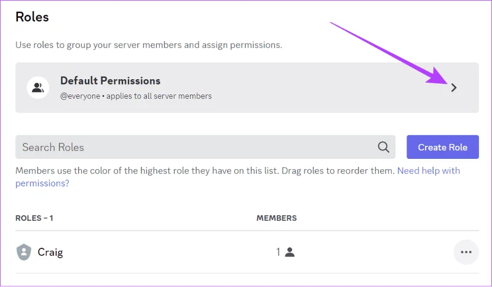Viewport: 492px width, 287px height.
Task: Select the Craig role name
Action: click(x=50, y=252)
